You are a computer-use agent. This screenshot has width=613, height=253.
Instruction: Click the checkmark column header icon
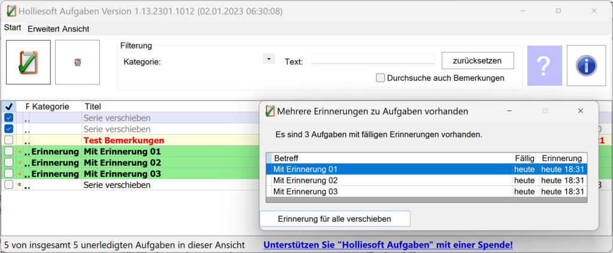(9, 106)
